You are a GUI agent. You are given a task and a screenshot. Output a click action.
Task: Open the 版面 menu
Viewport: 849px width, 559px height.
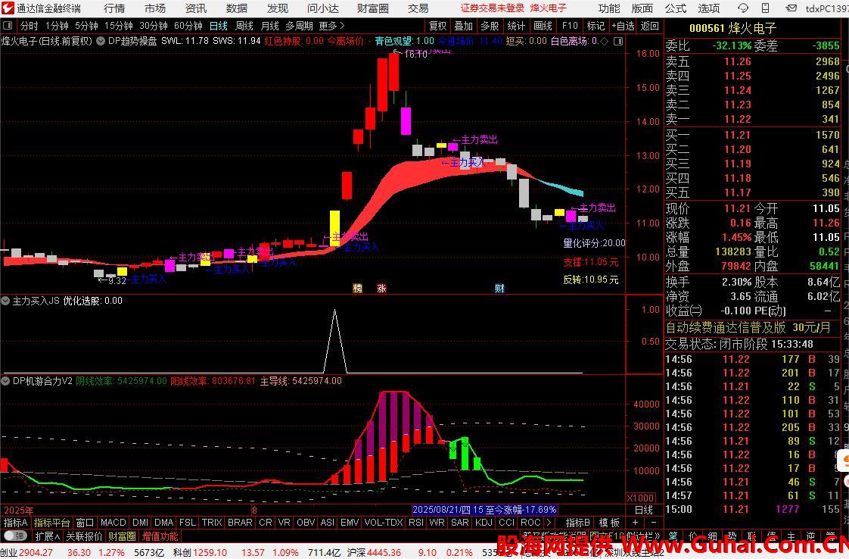pos(642,8)
